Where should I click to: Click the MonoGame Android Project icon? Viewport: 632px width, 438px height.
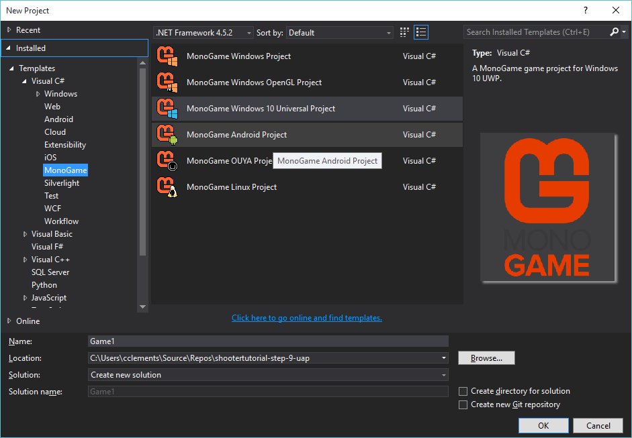click(x=167, y=134)
